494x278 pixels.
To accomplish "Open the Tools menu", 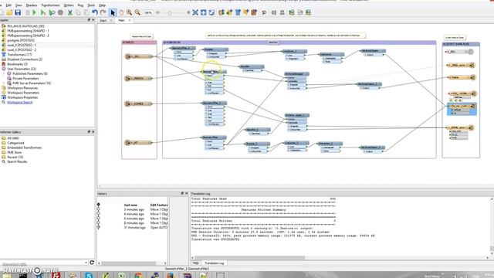I will [91, 5].
